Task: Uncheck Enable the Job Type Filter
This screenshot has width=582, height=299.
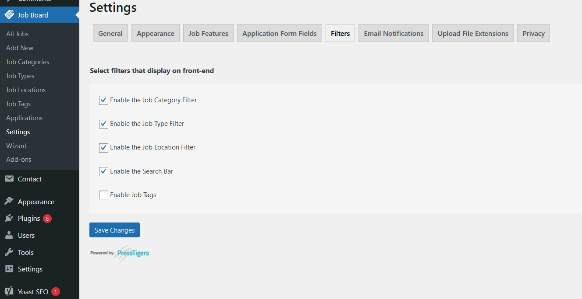Action: click(x=103, y=124)
